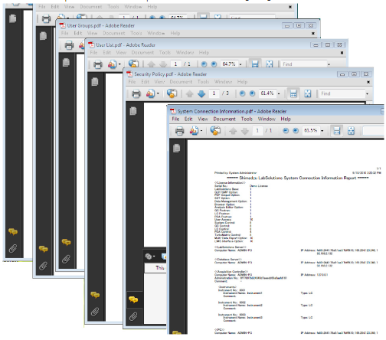
Task: Zoom in in System Connection Information window
Action: click(296, 131)
